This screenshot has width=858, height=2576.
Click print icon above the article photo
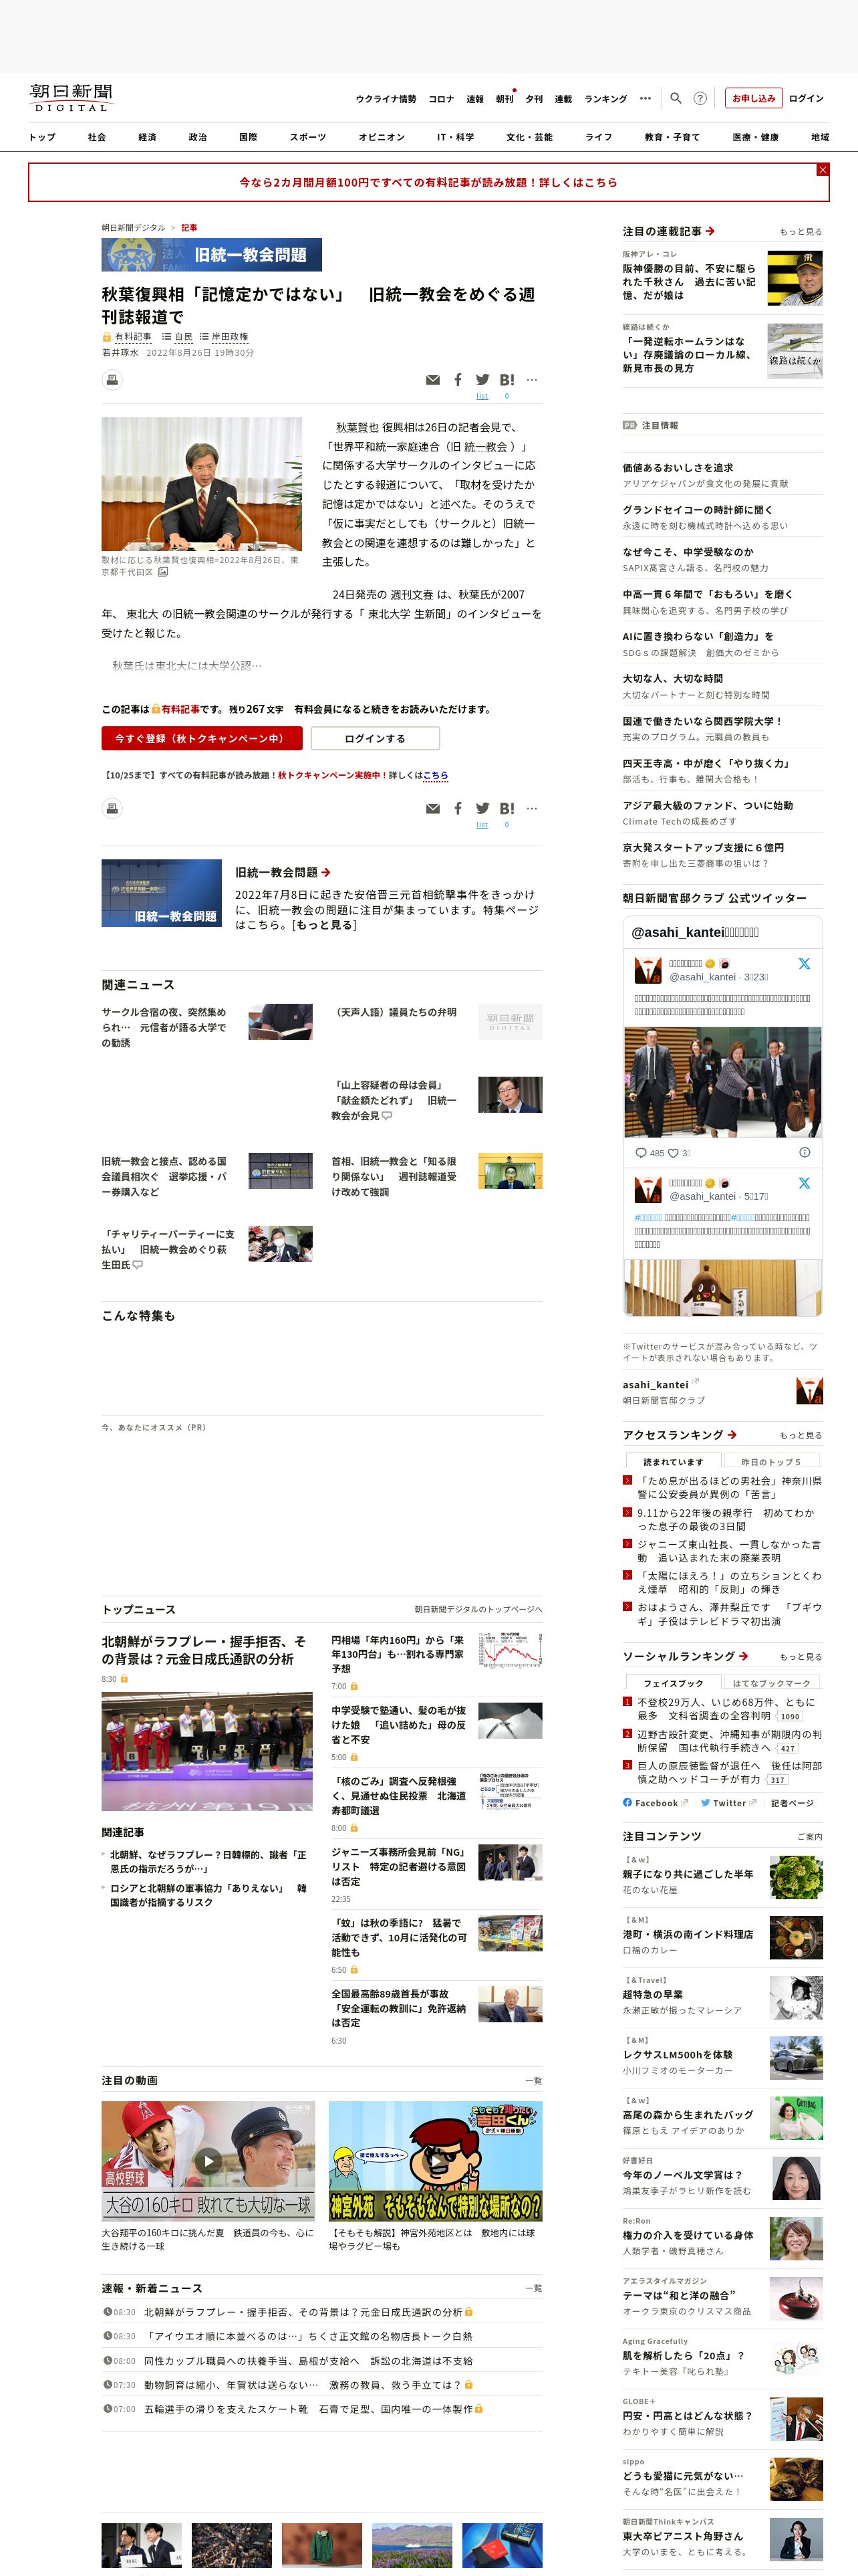pos(113,380)
